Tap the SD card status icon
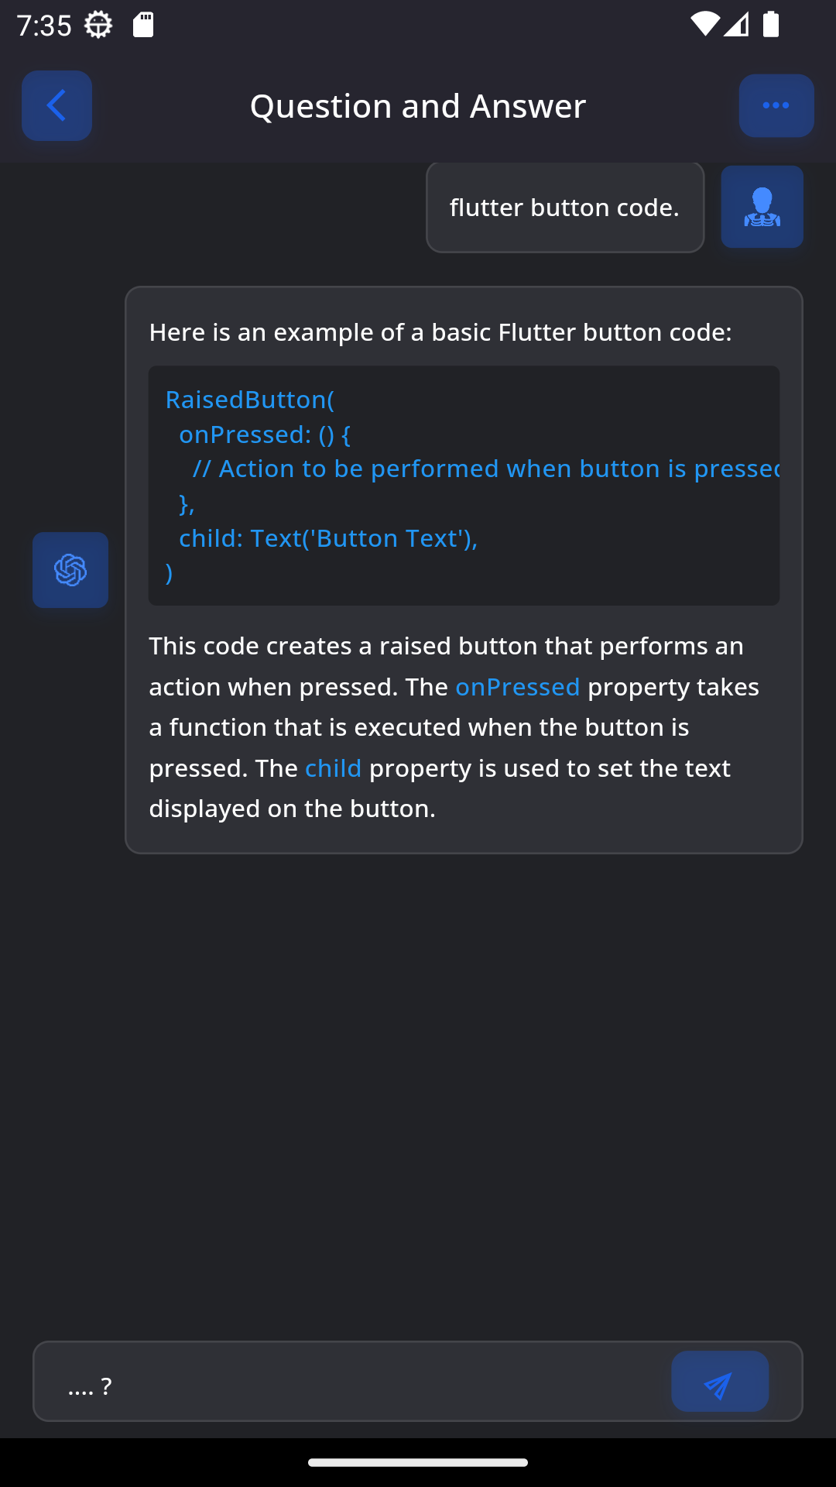This screenshot has width=836, height=1487. pyautogui.click(x=143, y=25)
